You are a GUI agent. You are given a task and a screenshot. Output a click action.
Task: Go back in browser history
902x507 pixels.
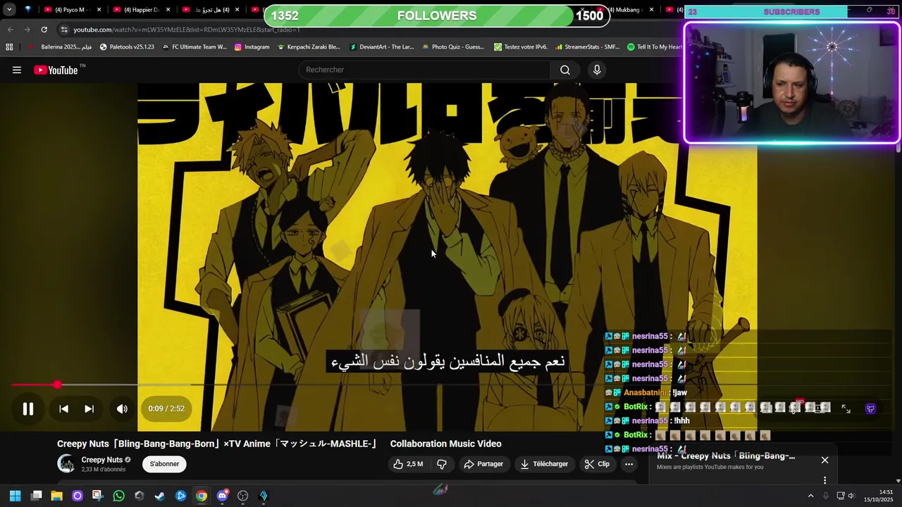[10, 30]
